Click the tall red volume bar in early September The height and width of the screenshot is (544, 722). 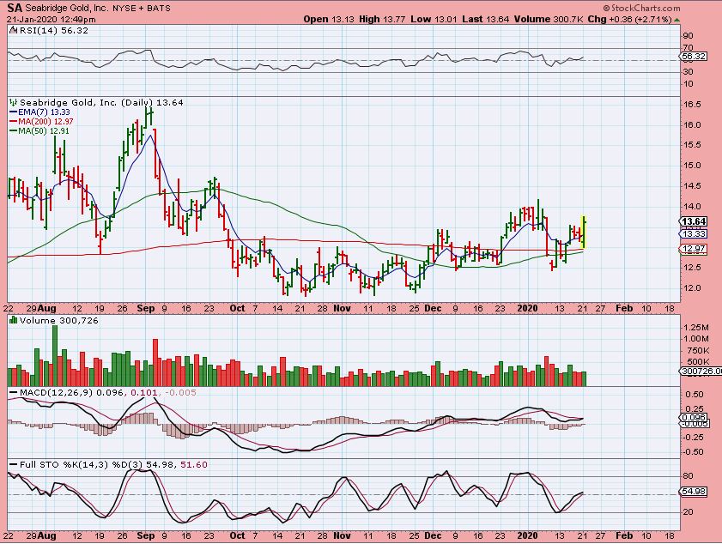[x=155, y=362]
